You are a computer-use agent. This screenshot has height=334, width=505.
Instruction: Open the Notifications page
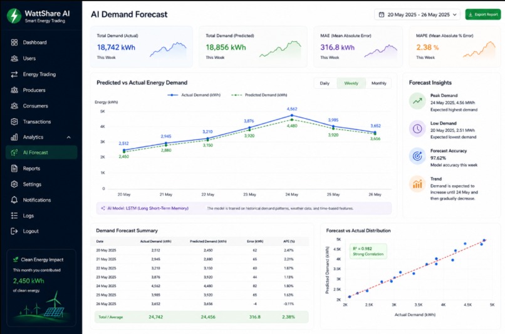[37, 200]
